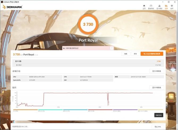This screenshot has width=178, height=130.
Task: Toggle the beige GPU memory clock legend line
Action: (x=150, y=110)
